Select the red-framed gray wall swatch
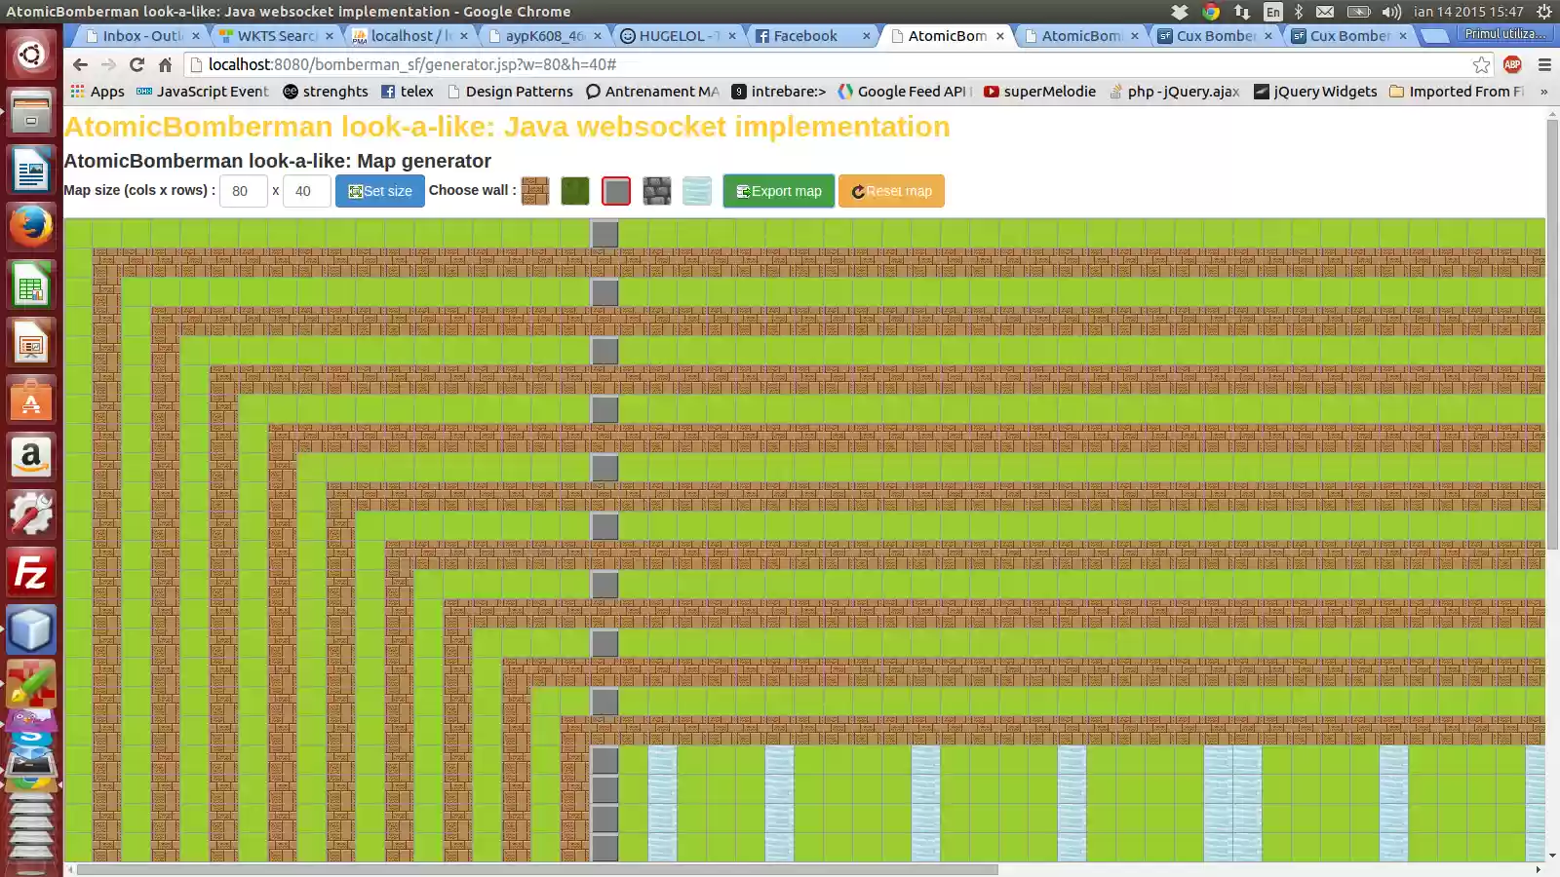 [x=616, y=191]
